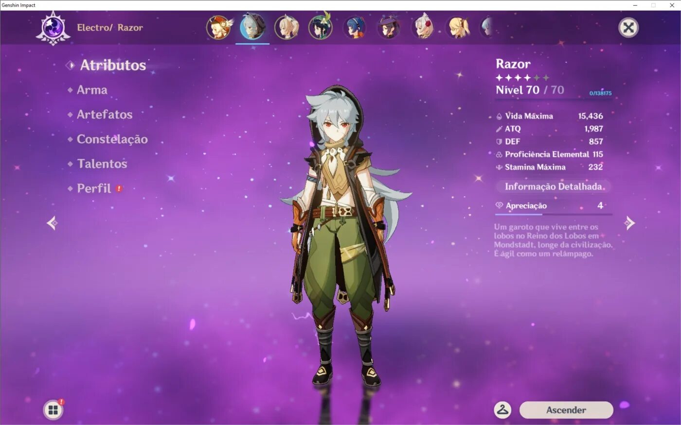The width and height of the screenshot is (681, 425).
Task: Go to next character with right arrow
Action: point(629,223)
